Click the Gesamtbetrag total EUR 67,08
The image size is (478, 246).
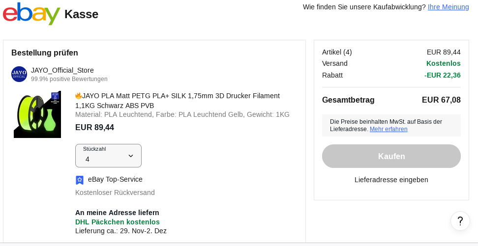point(441,100)
